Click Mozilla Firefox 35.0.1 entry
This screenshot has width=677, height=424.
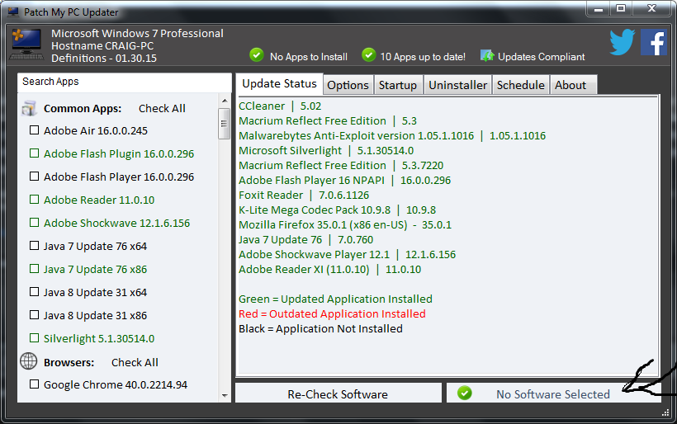345,225
